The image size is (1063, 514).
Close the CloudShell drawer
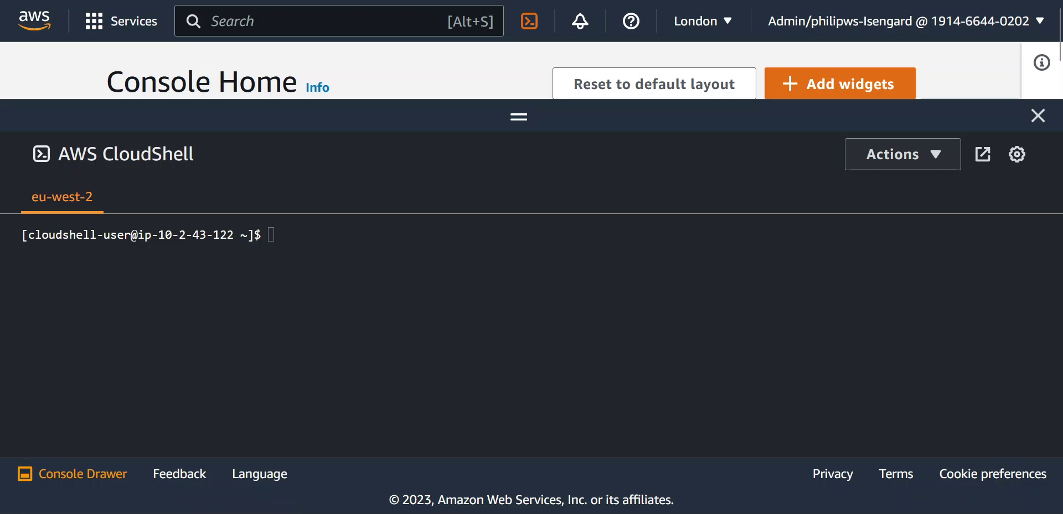click(x=1038, y=116)
